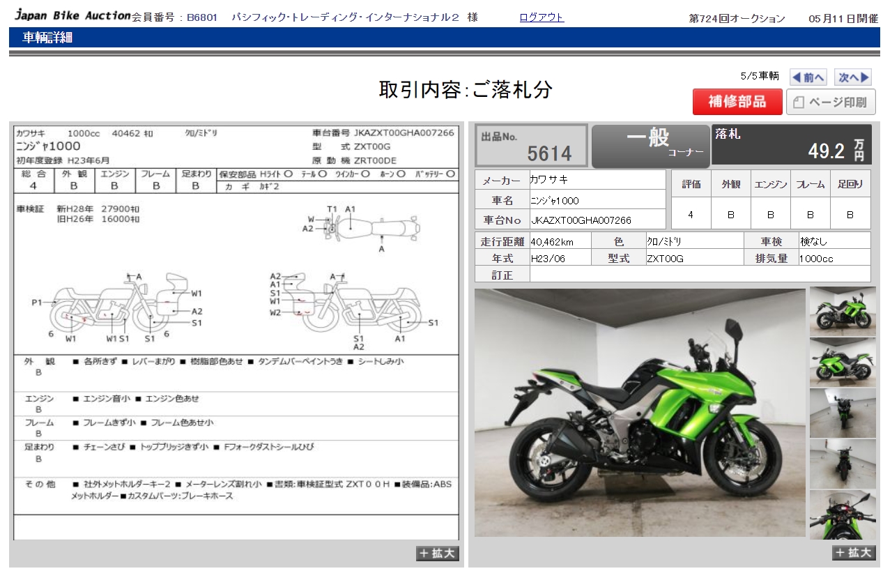Click the mileage value 40,462km
883x571 pixels.
[560, 241]
